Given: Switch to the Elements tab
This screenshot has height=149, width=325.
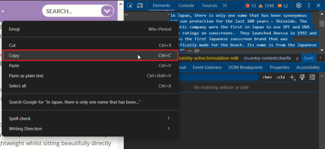Looking at the screenshot, I should tap(161, 6).
